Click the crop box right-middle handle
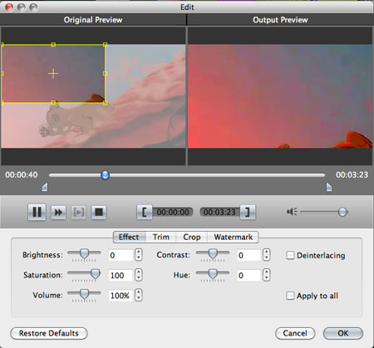374x348 pixels. tap(105, 73)
